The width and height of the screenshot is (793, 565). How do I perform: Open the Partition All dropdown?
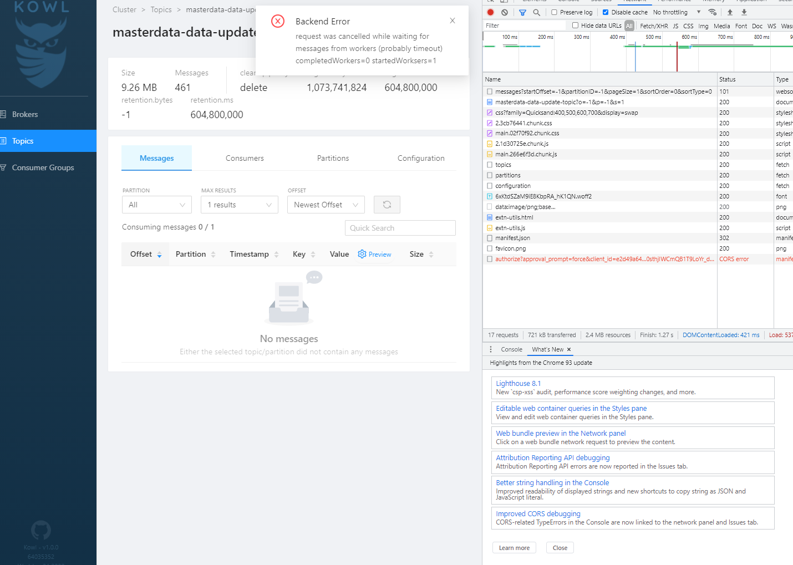(x=157, y=205)
